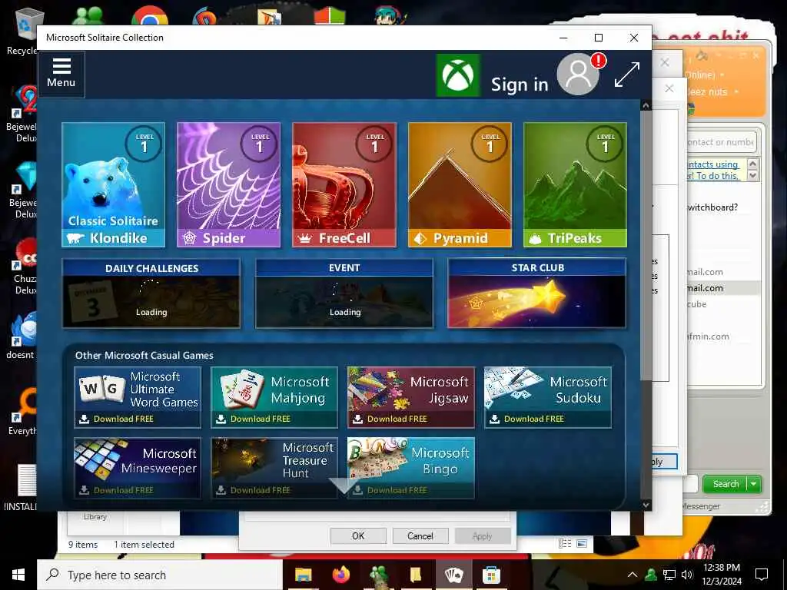Sign in to Xbox account
The width and height of the screenshot is (787, 590).
[520, 84]
